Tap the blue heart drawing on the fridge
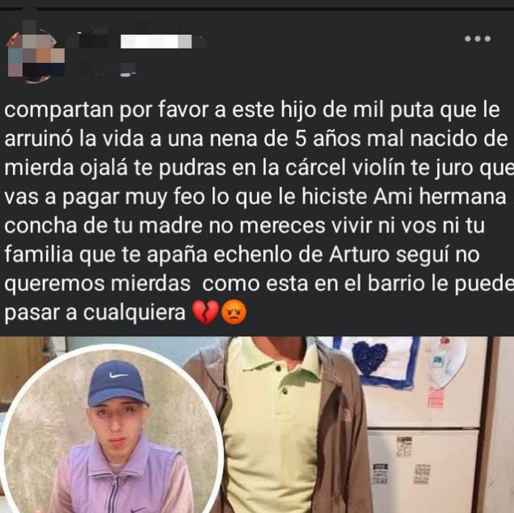 pyautogui.click(x=370, y=357)
